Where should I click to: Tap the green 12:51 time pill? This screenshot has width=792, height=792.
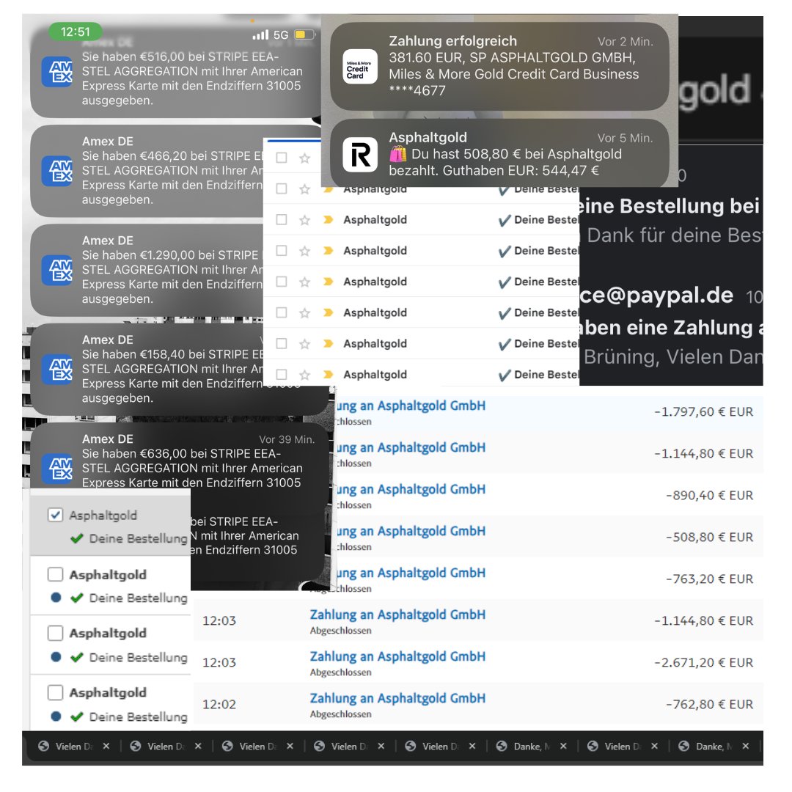coord(76,32)
